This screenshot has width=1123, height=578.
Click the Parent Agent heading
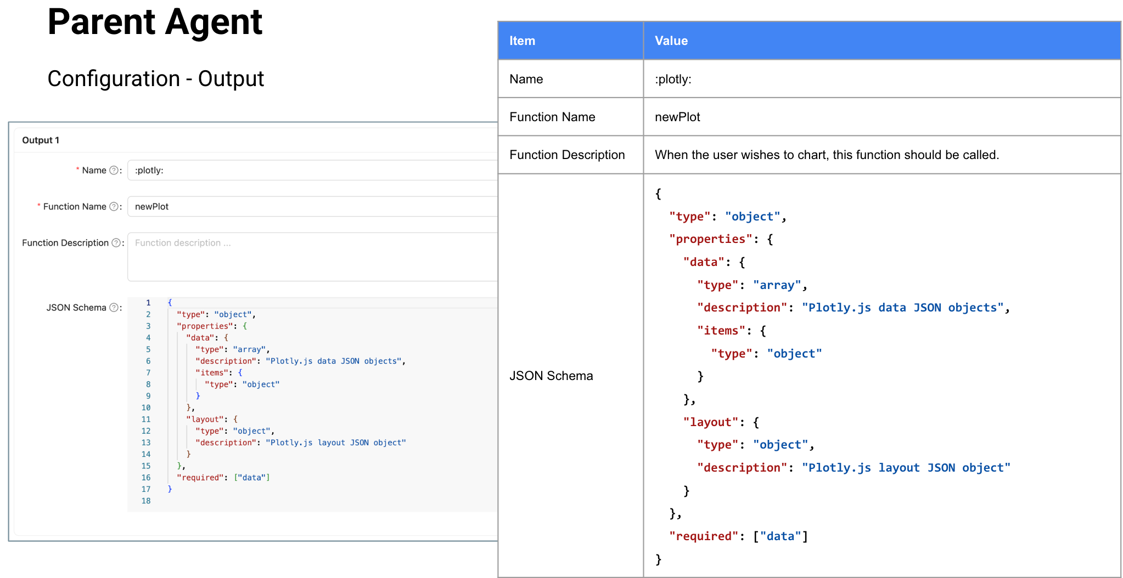pos(155,23)
